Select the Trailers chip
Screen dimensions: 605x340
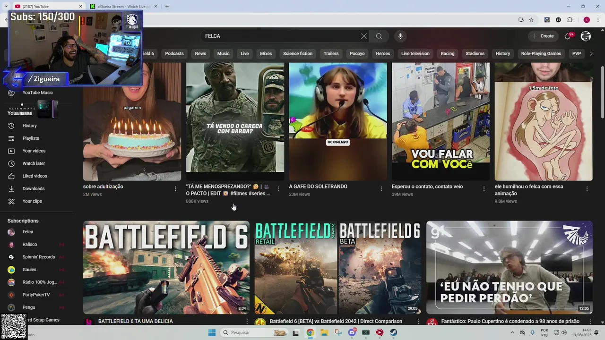pos(331,53)
